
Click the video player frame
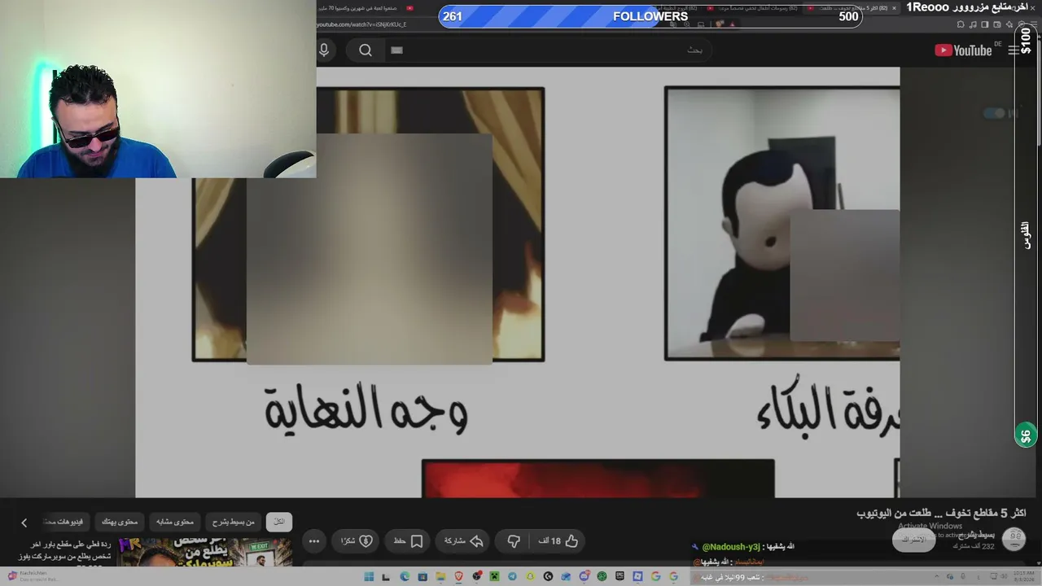click(518, 282)
